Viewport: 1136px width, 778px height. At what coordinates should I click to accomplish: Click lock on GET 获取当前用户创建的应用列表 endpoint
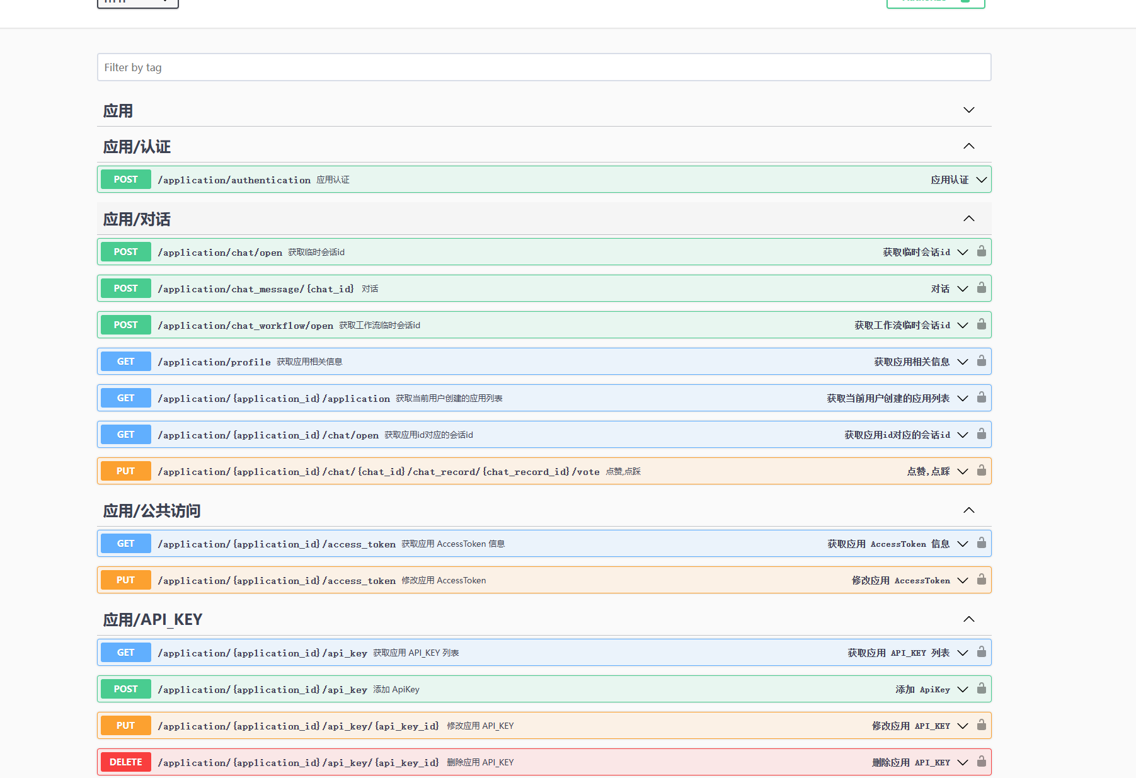pyautogui.click(x=981, y=398)
